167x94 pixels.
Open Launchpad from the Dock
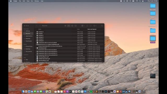(26, 92)
